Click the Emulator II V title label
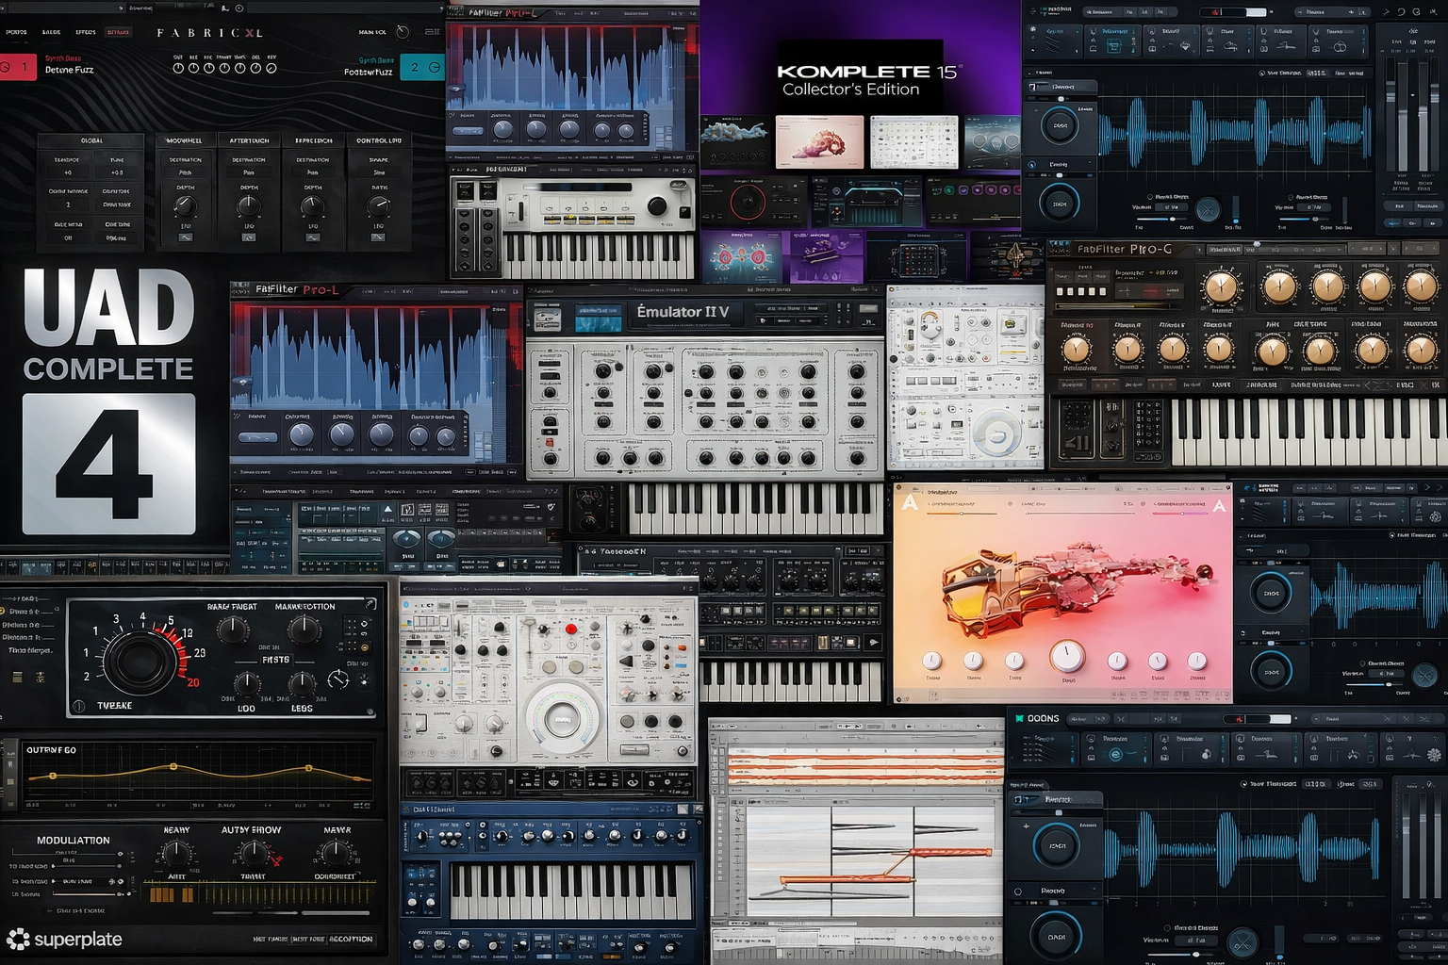Screen dimensions: 1448x965 pyautogui.click(x=683, y=312)
